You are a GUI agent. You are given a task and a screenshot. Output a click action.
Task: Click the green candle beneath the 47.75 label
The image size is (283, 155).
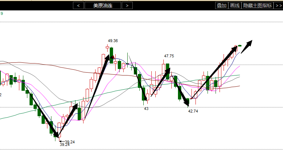point(167,71)
